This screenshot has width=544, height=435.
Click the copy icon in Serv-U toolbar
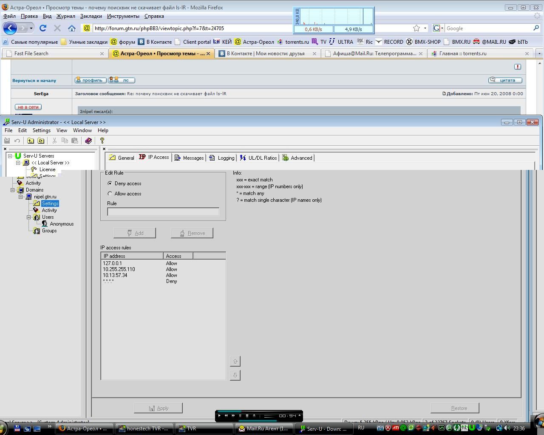[65, 141]
